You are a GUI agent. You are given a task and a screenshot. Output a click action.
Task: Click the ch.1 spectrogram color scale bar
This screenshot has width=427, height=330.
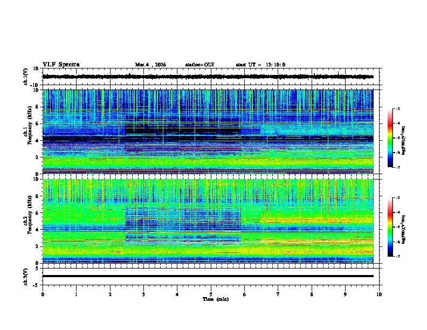[390, 138]
